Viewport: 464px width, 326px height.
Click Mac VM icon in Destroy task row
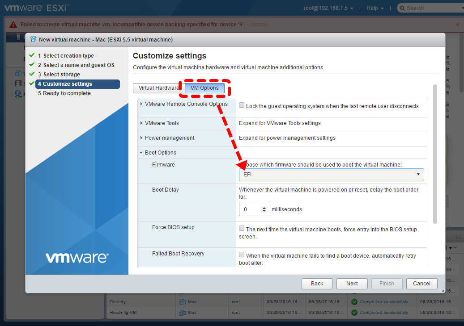tap(183, 302)
